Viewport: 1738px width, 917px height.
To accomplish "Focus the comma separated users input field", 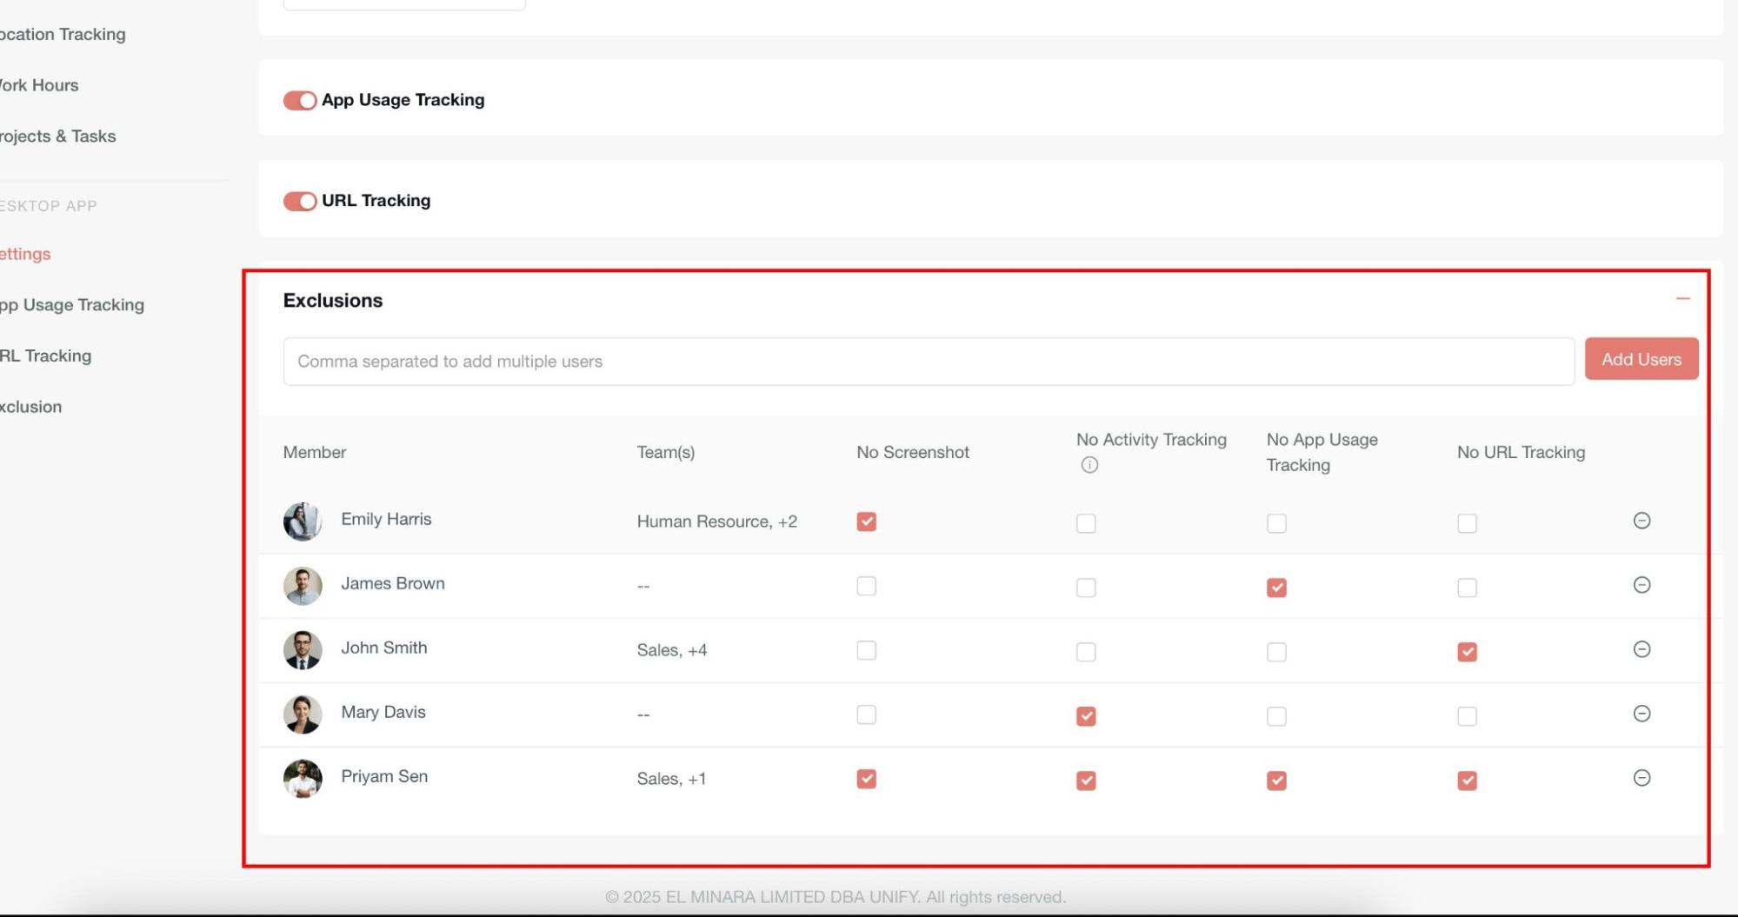I will [928, 362].
